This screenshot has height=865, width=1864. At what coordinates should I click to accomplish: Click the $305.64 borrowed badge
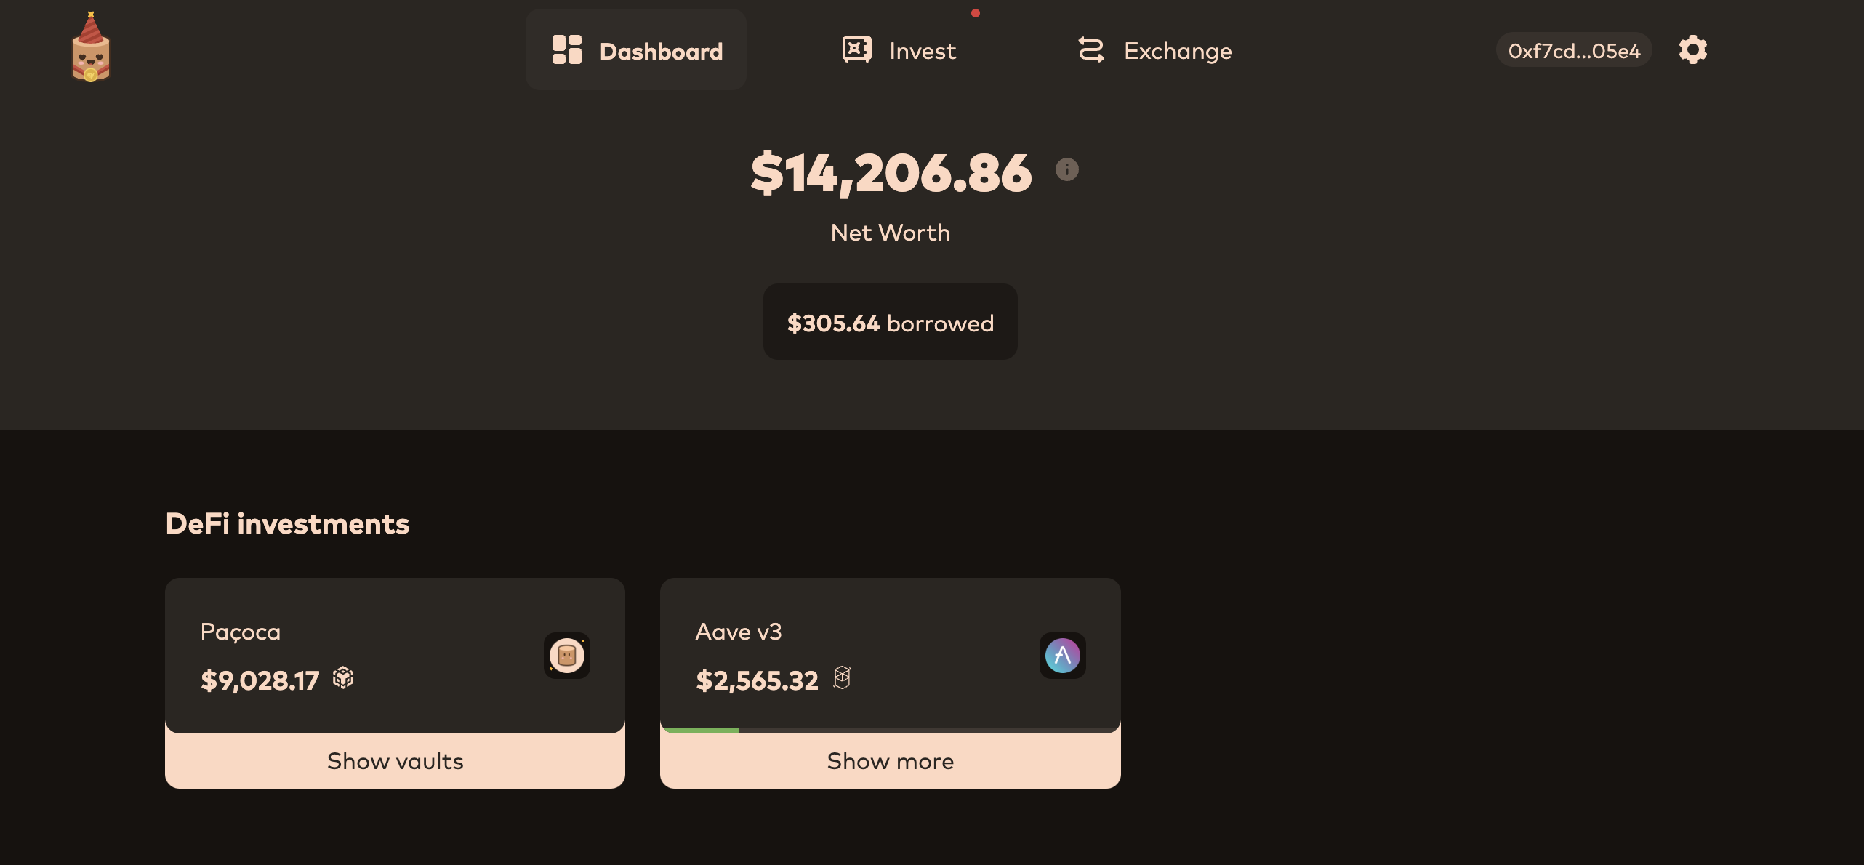coord(891,322)
